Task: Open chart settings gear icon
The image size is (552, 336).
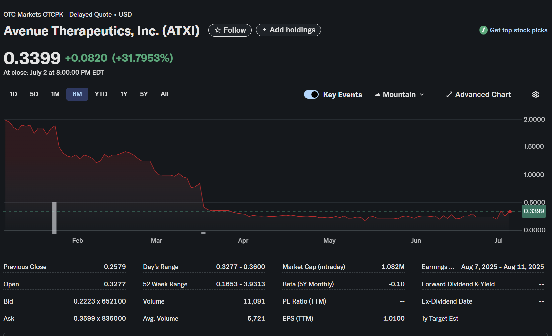Action: click(535, 95)
